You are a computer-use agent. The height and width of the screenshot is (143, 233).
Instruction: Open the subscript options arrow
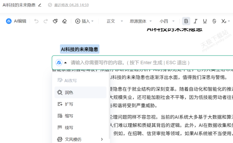click(229, 21)
